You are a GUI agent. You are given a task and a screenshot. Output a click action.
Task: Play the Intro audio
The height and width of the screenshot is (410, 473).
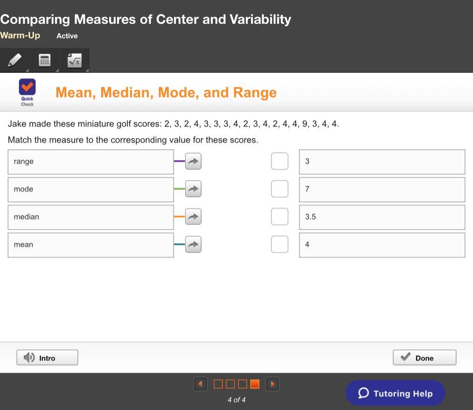point(47,358)
